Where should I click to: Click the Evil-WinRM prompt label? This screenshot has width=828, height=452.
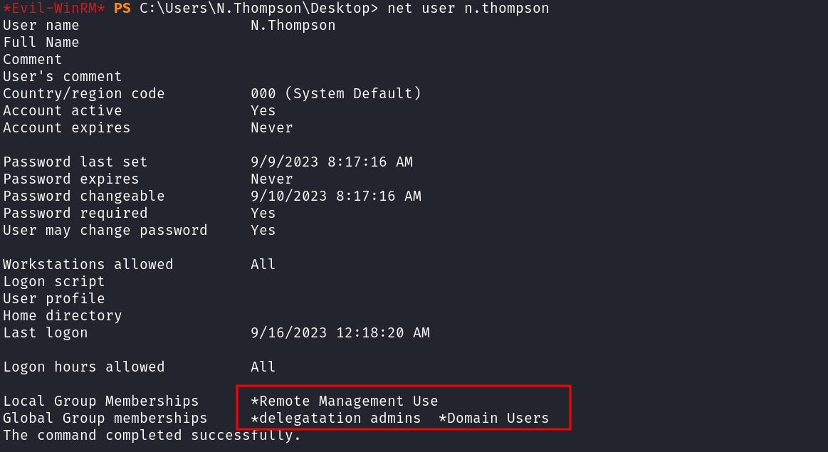coord(54,9)
